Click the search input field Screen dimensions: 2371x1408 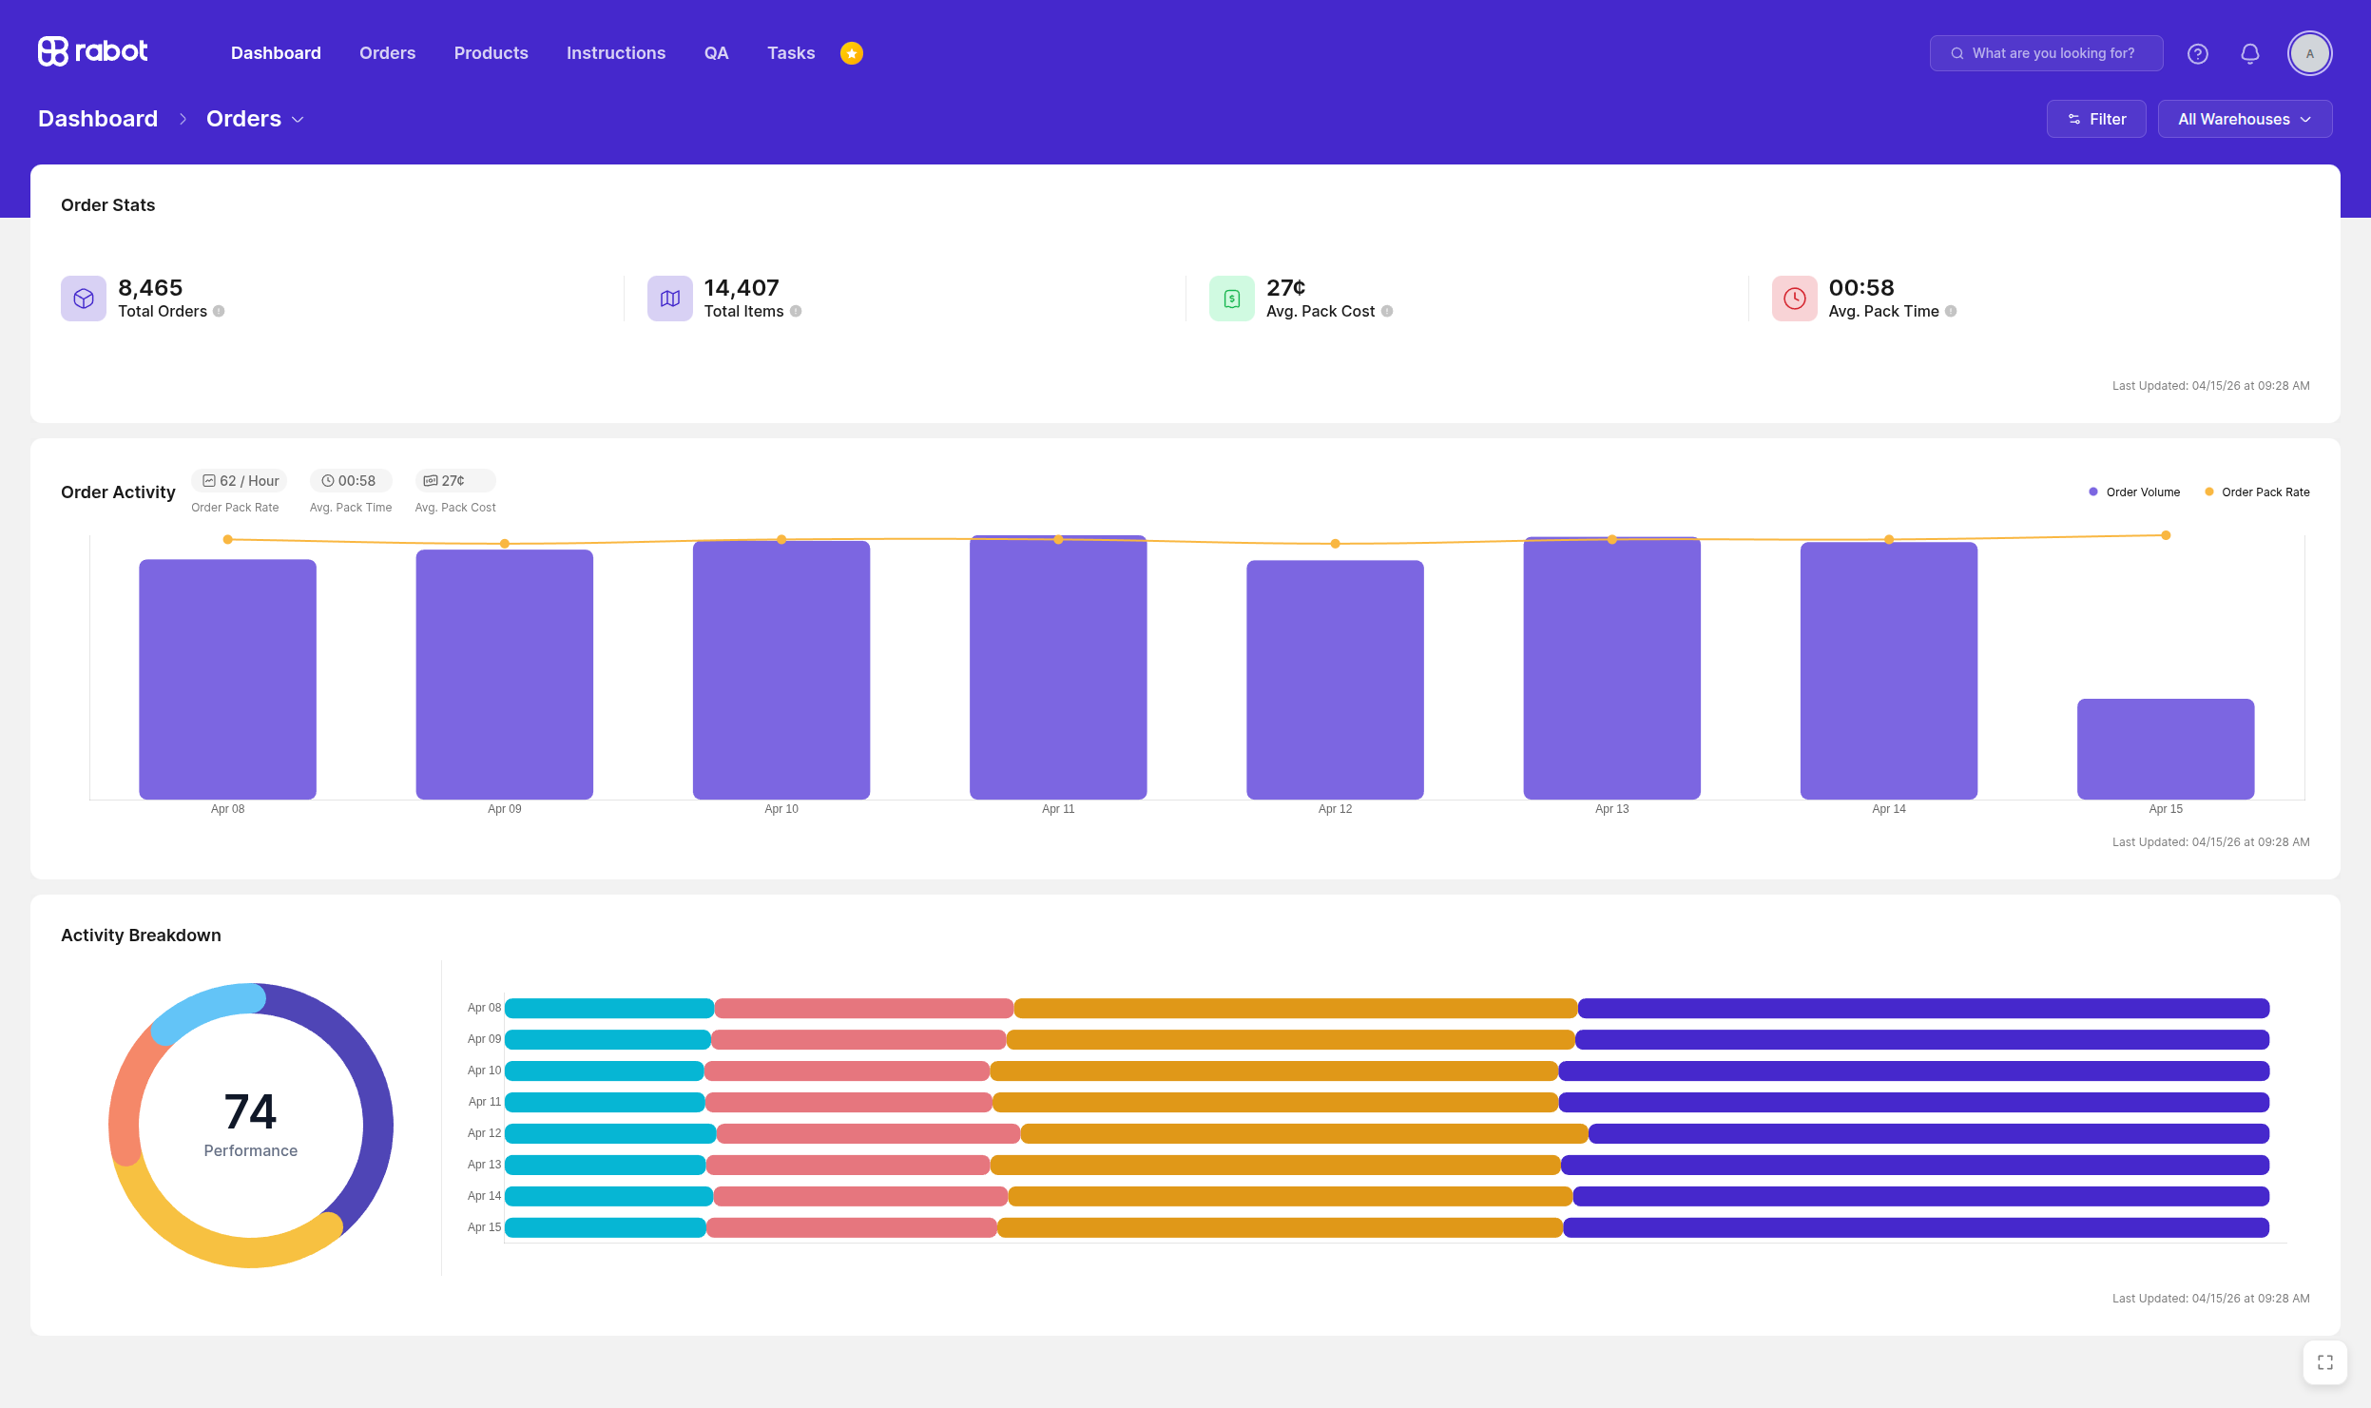pos(2046,53)
